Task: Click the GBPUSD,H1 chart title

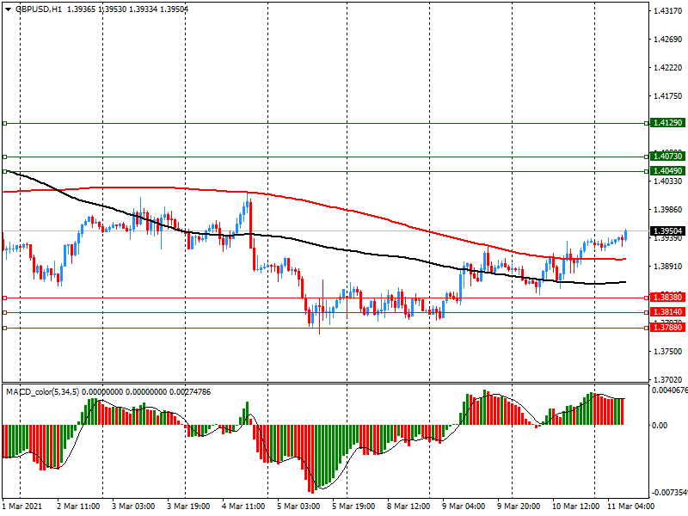Action: pyautogui.click(x=39, y=9)
